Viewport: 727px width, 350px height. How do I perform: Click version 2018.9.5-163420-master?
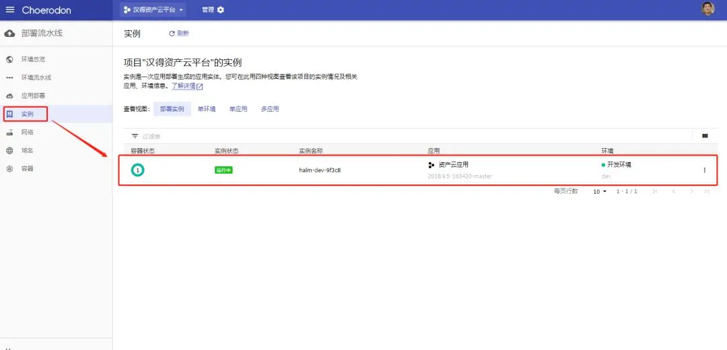click(x=460, y=176)
